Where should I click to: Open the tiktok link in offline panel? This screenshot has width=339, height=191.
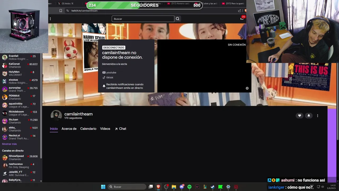pyautogui.click(x=108, y=77)
